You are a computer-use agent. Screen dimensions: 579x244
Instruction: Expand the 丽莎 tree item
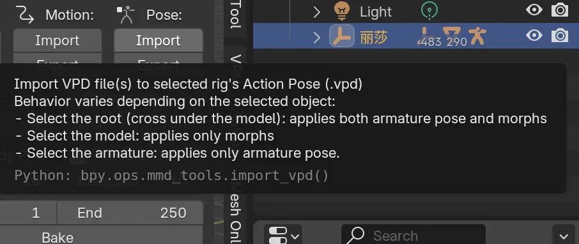click(x=316, y=37)
